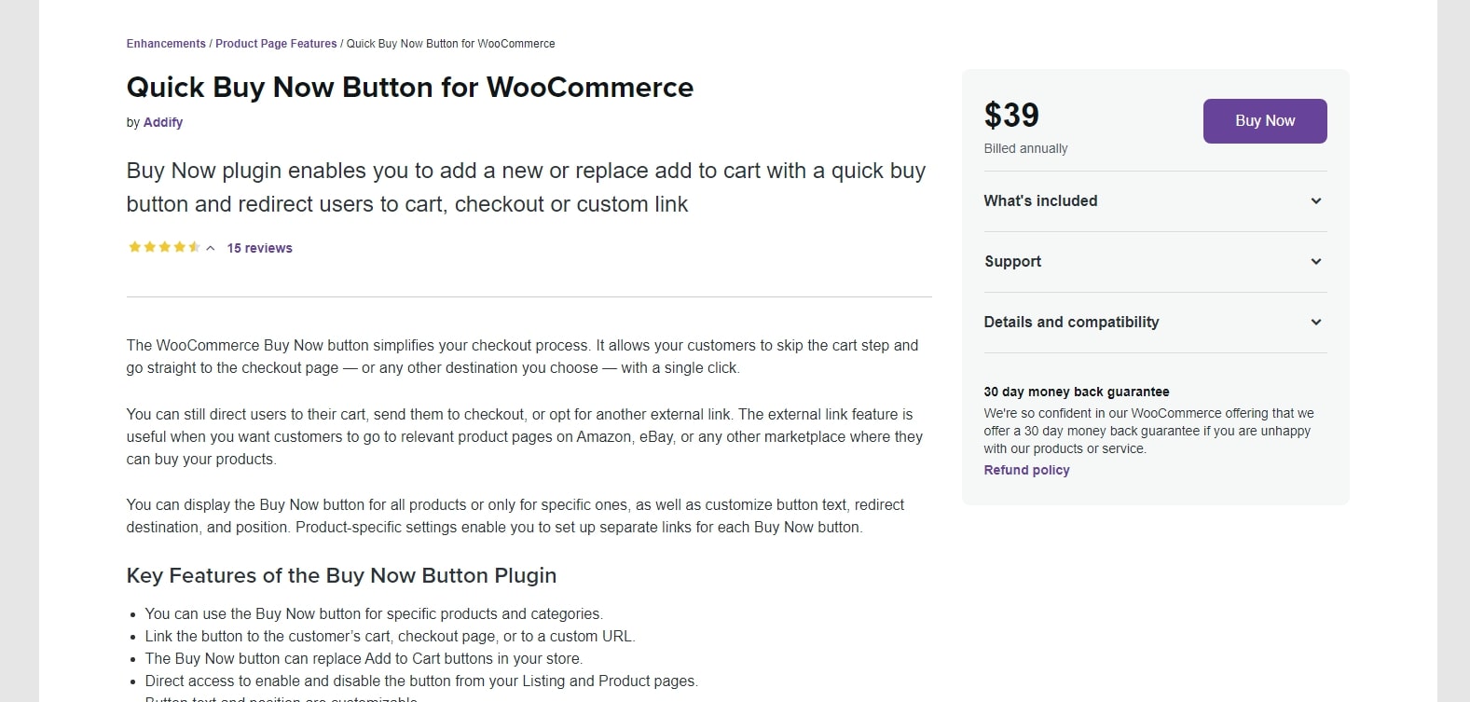This screenshot has width=1470, height=702.
Task: Open the Addify developer link
Action: tap(163, 122)
